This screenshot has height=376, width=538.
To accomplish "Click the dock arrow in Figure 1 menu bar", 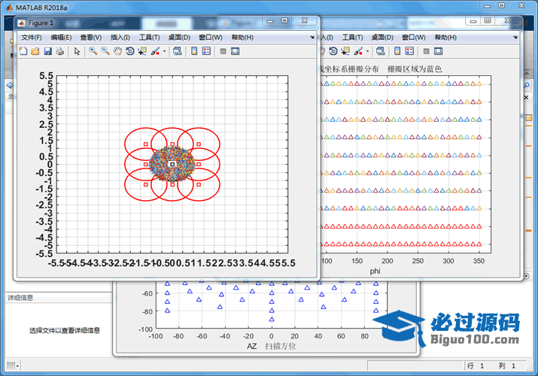I will point(312,37).
